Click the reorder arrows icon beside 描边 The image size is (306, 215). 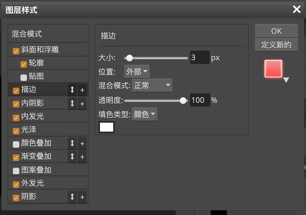click(x=72, y=90)
